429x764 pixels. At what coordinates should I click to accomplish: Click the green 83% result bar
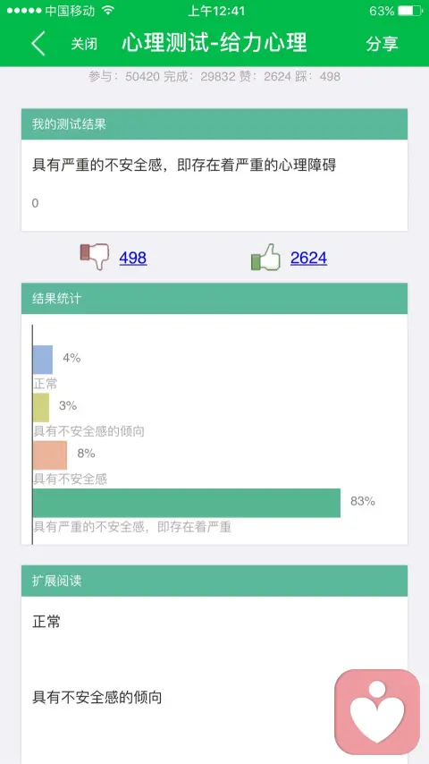tap(187, 503)
